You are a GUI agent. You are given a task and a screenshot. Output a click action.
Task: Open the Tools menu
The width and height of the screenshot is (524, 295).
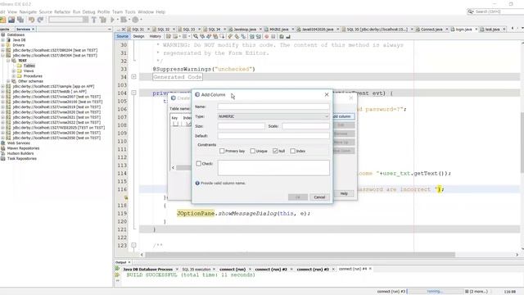tap(130, 11)
